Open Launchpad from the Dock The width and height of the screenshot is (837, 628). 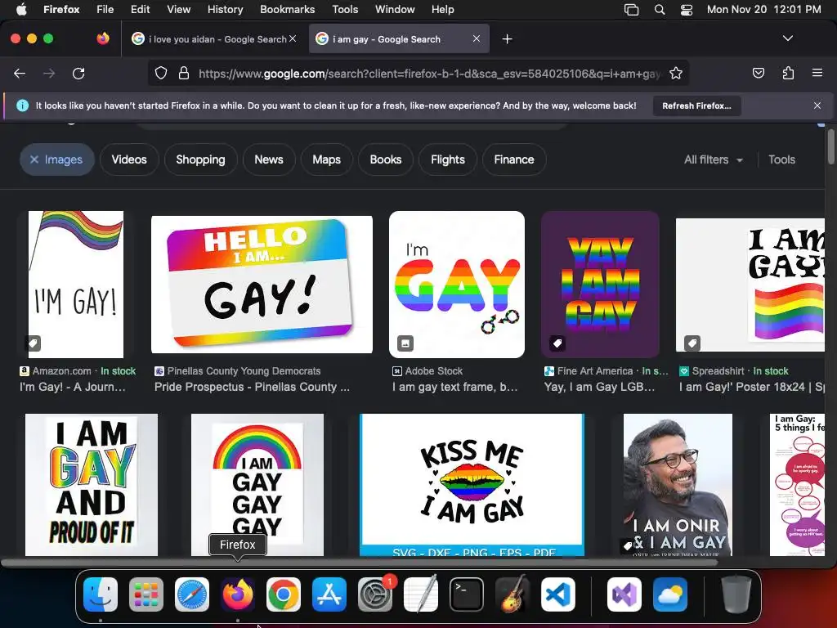pos(146,594)
